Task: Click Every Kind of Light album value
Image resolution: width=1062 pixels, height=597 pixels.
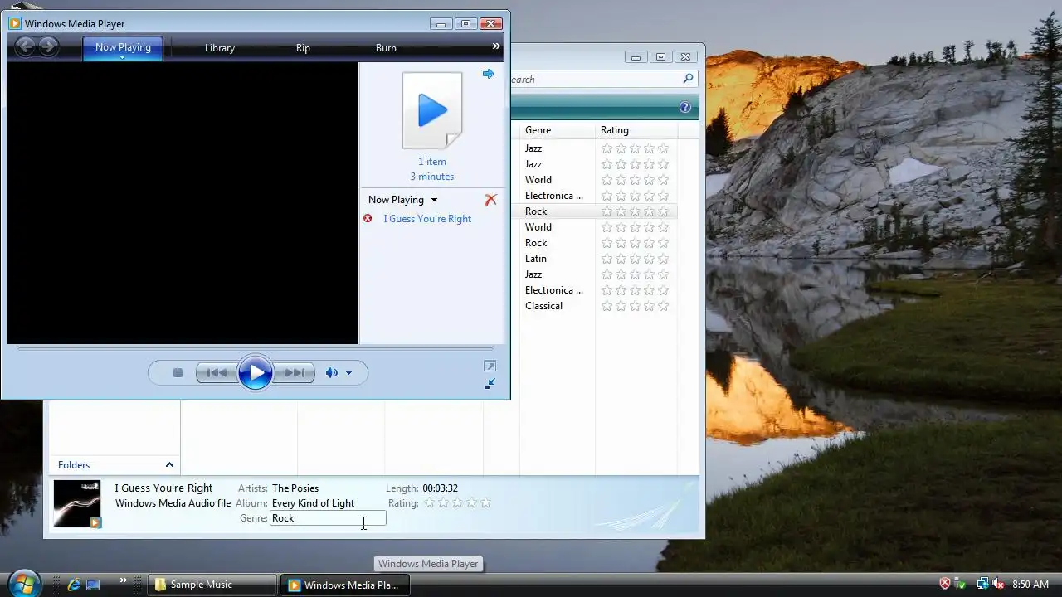Action: (x=313, y=503)
